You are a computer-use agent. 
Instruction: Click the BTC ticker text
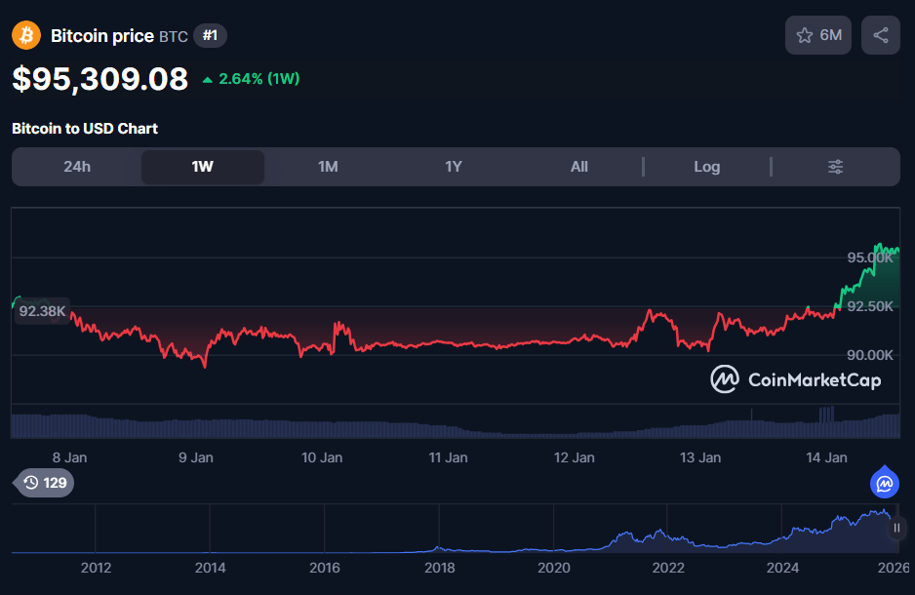[x=174, y=37]
